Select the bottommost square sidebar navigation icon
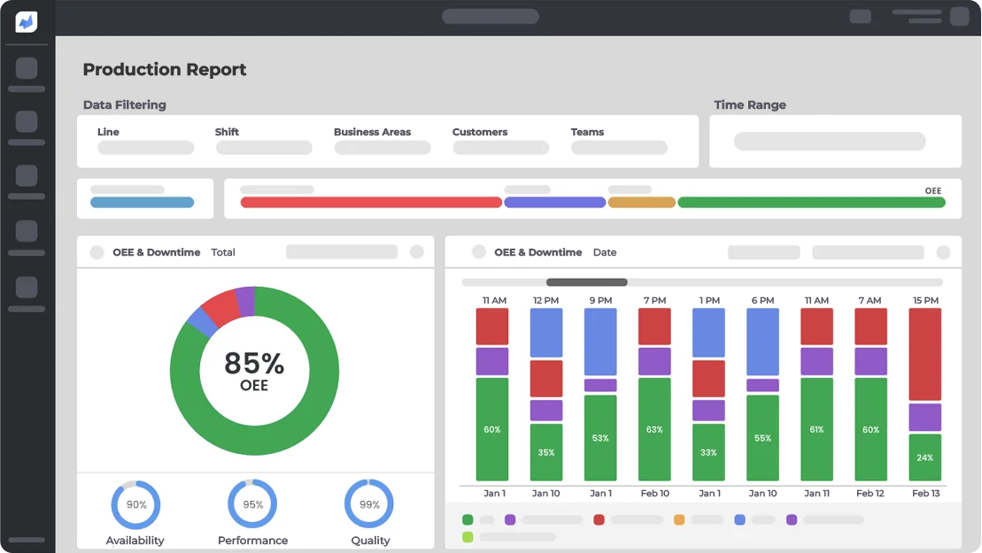This screenshot has width=982, height=553. pos(27,287)
